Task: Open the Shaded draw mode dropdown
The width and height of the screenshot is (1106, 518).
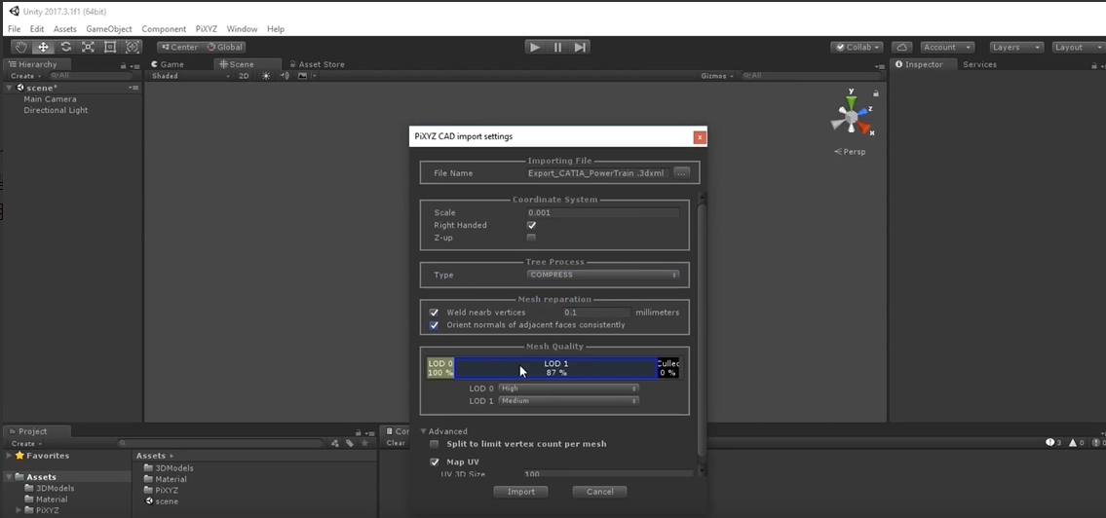Action: (x=191, y=76)
